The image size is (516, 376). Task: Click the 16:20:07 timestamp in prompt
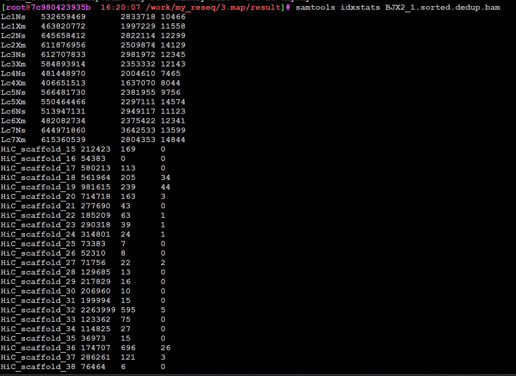pos(120,7)
